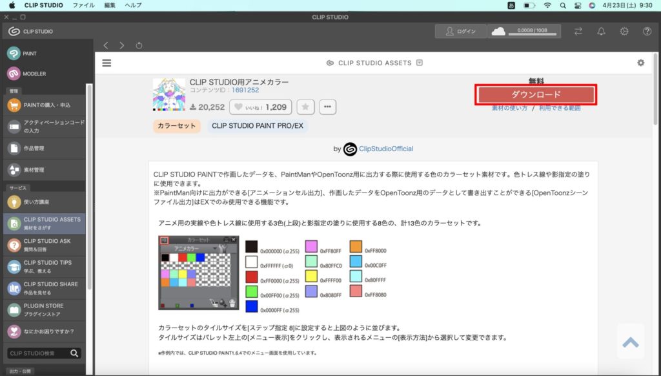Viewport: 661px width, 376px height.
Task: Click the CLIP STUDIO検索 search field
Action: 39,353
